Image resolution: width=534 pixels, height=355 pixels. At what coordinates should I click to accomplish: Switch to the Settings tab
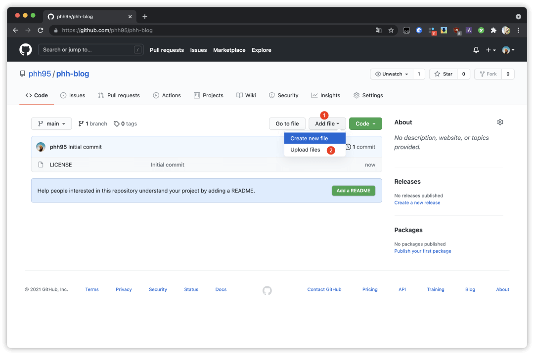pos(368,96)
